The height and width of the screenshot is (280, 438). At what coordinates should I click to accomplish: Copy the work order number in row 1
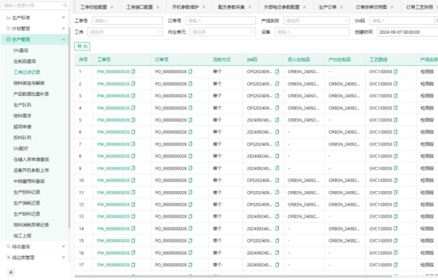click(134, 72)
